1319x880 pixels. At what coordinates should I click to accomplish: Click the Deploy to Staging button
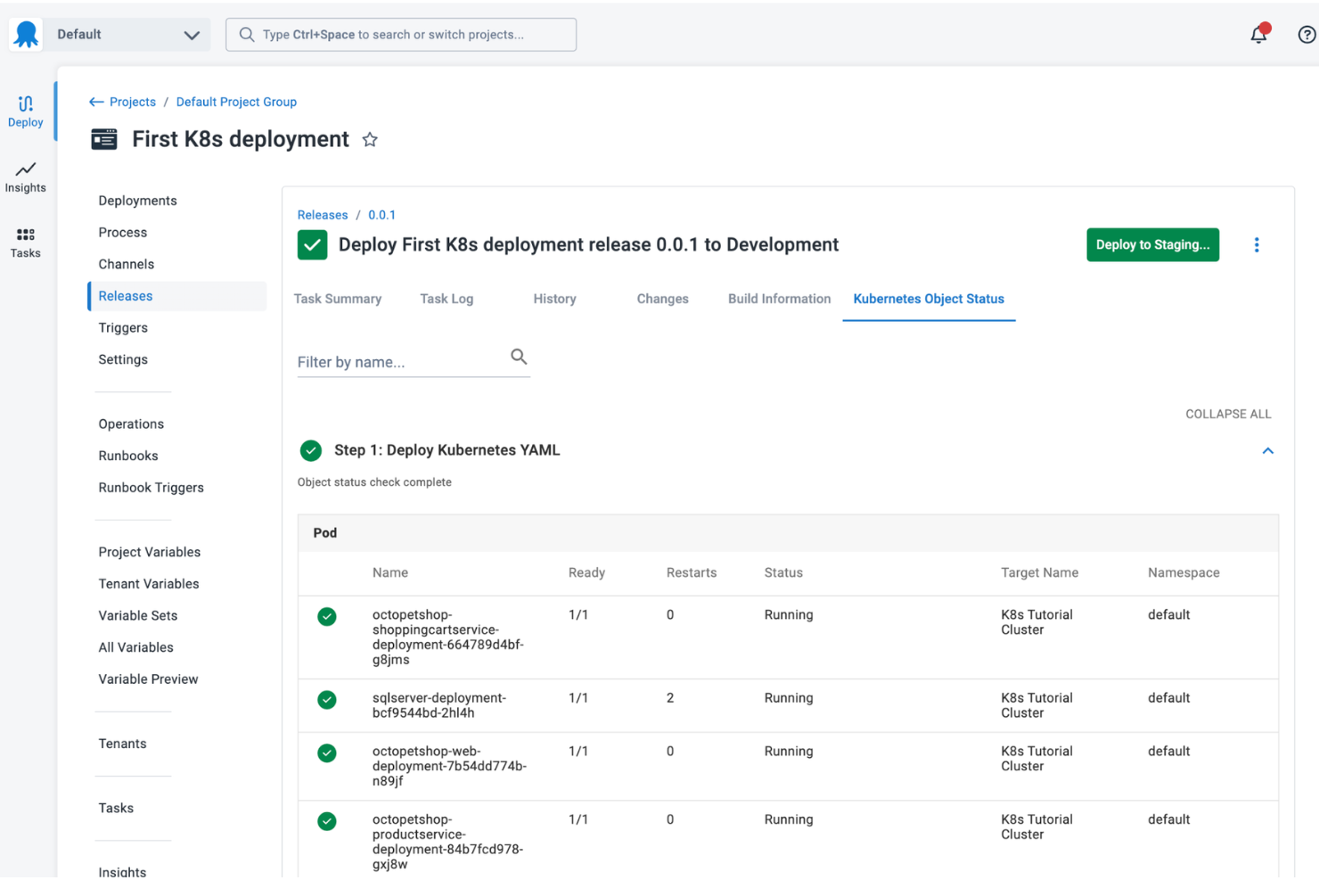[x=1152, y=243]
